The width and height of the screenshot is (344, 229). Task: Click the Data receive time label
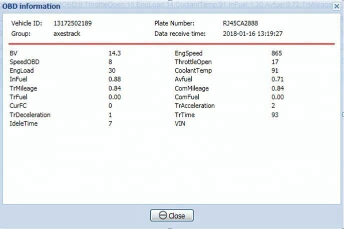click(180, 33)
